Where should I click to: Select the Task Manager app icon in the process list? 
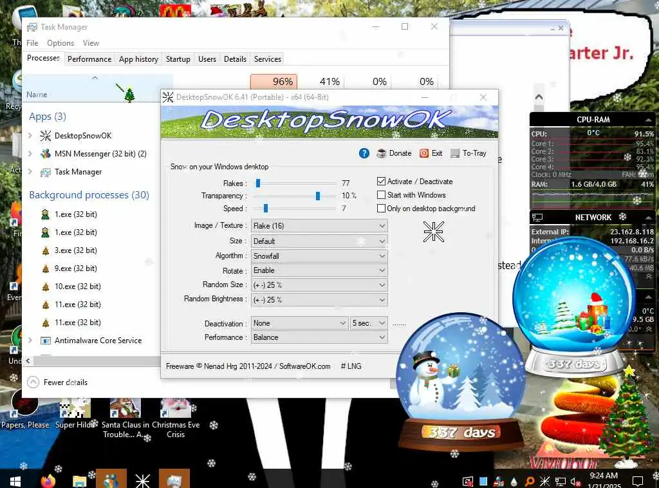46,172
